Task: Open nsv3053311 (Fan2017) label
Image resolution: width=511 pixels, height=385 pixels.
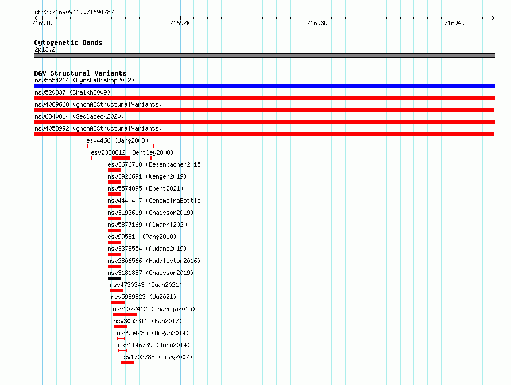Action: pyautogui.click(x=148, y=321)
